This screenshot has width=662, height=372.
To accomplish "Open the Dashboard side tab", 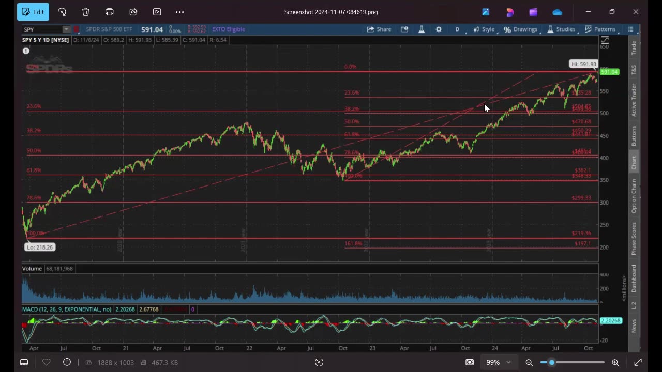I will 634,278.
